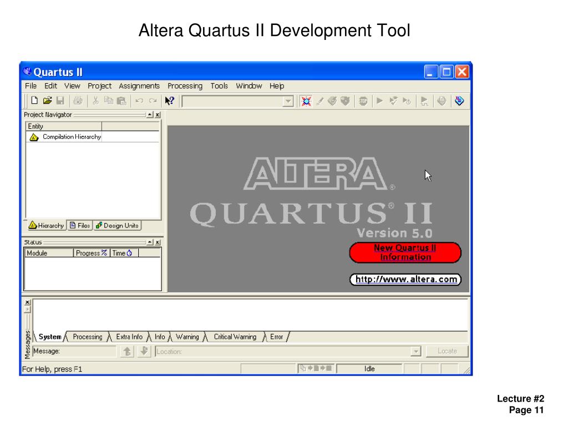The image size is (568, 426).
Task: Open the Processing menu
Action: (x=185, y=86)
